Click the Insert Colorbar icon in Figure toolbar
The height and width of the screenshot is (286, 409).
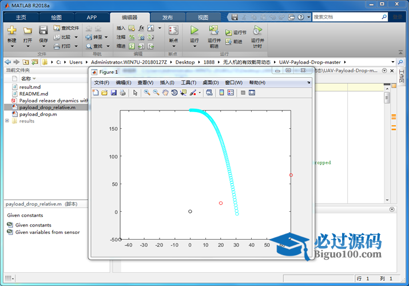(x=222, y=93)
